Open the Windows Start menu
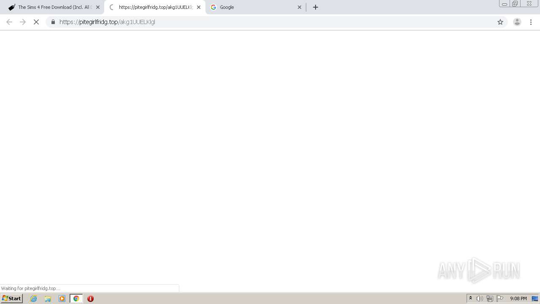 click(x=12, y=299)
